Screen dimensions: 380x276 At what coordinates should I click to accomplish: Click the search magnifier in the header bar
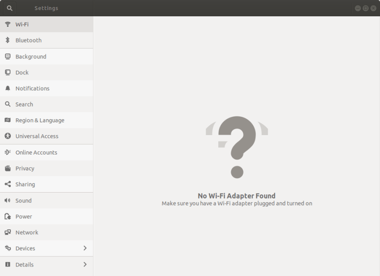tap(9, 8)
